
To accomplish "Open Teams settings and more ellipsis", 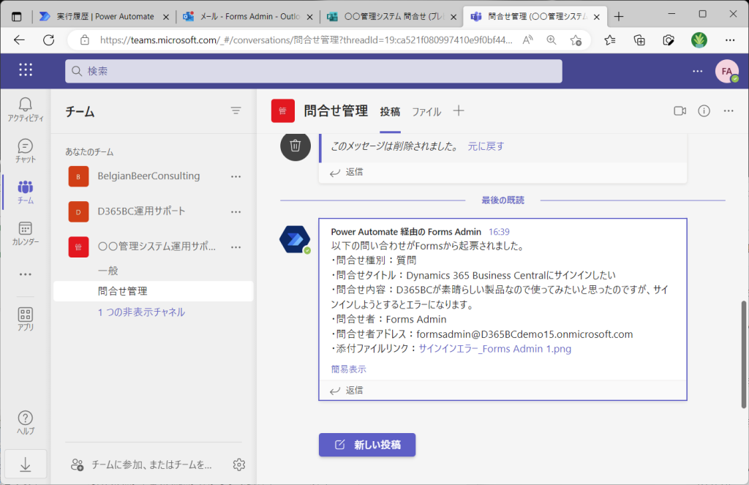I will [x=697, y=71].
